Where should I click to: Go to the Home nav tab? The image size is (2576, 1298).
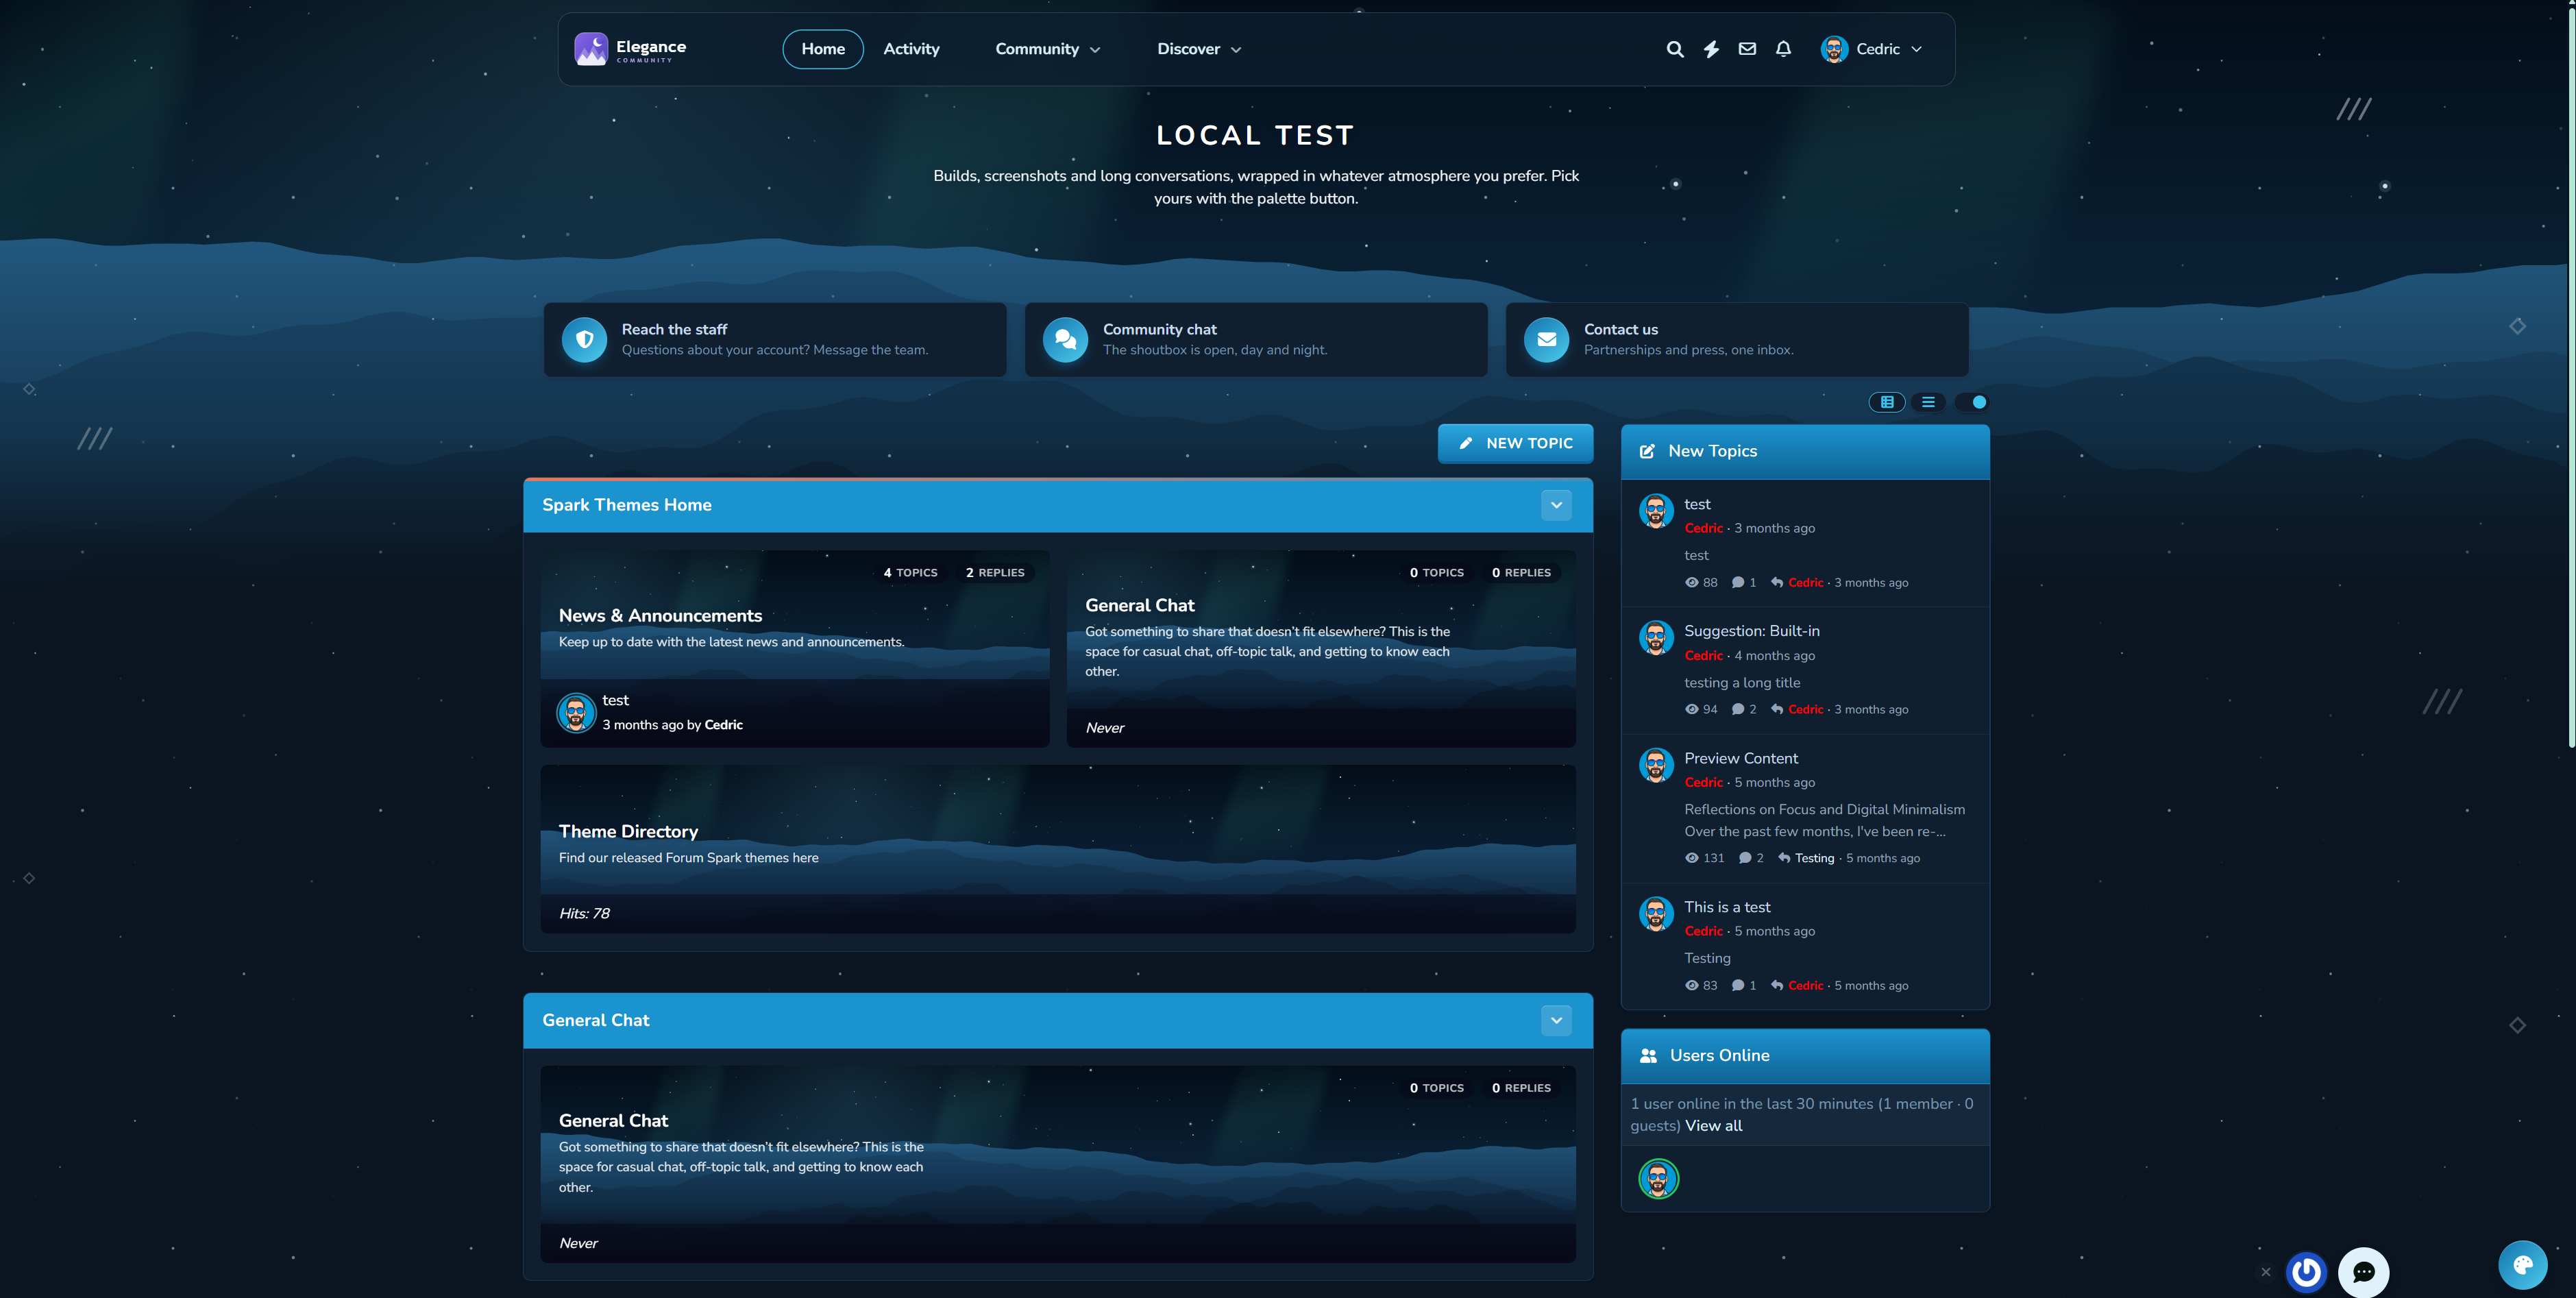click(822, 49)
